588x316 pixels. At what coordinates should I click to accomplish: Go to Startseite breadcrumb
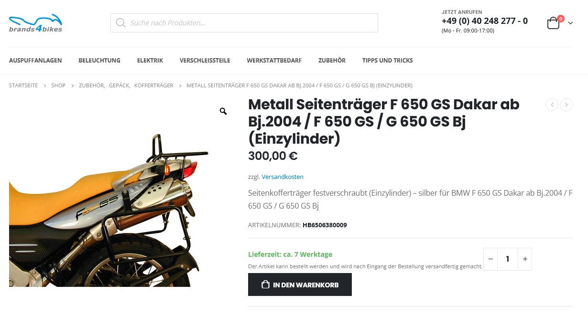pyautogui.click(x=23, y=85)
